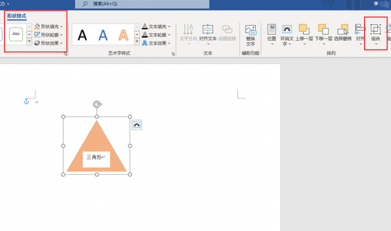
Task: Open the 组合 group objects menu
Action: coord(375,34)
